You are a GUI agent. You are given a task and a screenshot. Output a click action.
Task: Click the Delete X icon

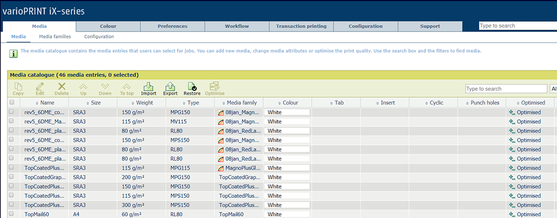(x=62, y=86)
